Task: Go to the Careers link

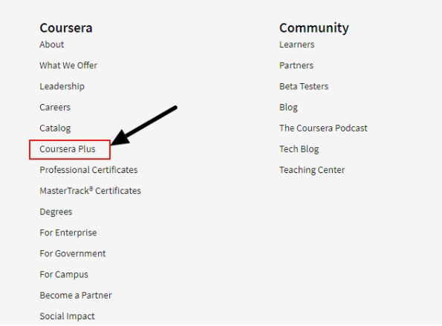Action: (55, 108)
